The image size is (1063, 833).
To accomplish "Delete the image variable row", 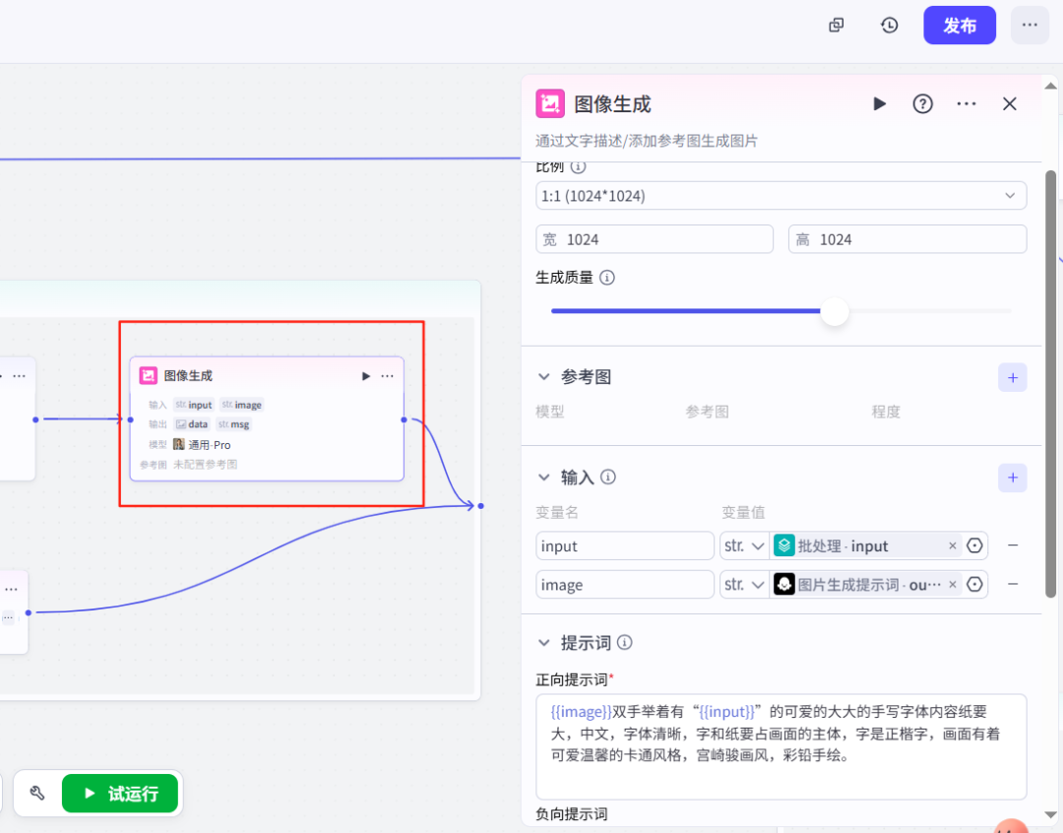I will click(1013, 584).
